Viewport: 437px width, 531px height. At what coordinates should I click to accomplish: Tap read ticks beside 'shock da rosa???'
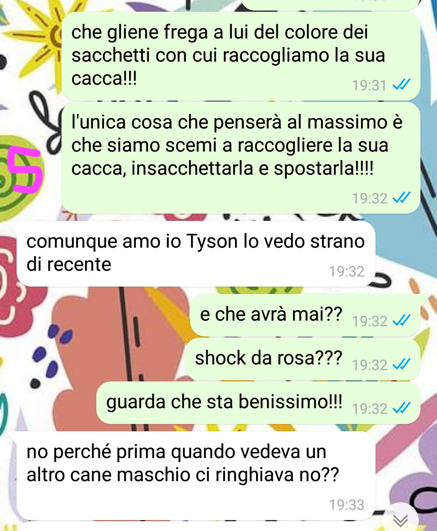click(402, 364)
